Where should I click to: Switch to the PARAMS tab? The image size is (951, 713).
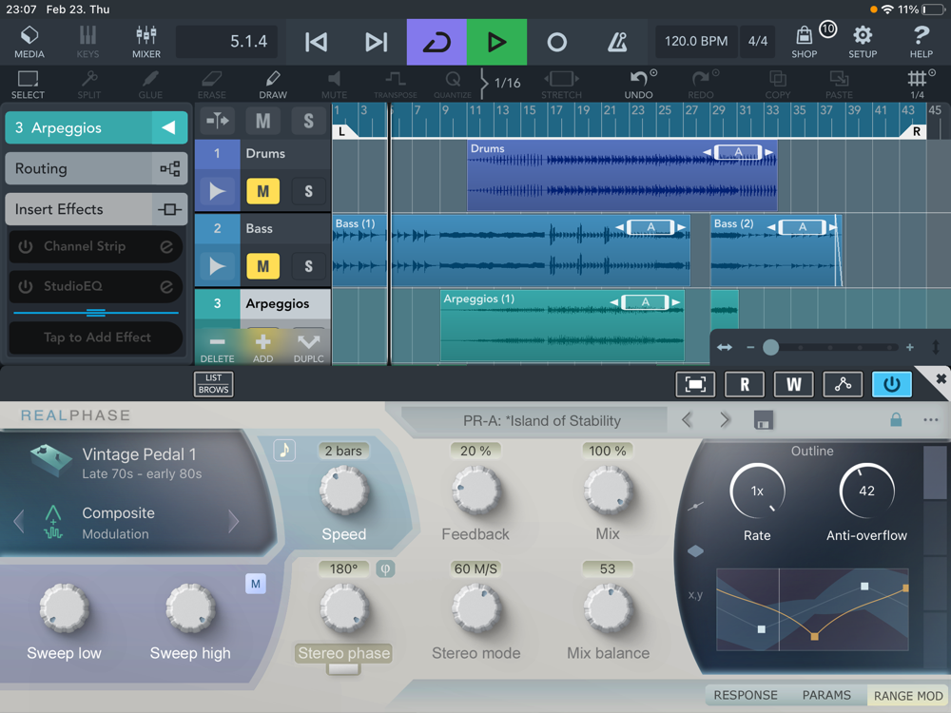click(826, 695)
